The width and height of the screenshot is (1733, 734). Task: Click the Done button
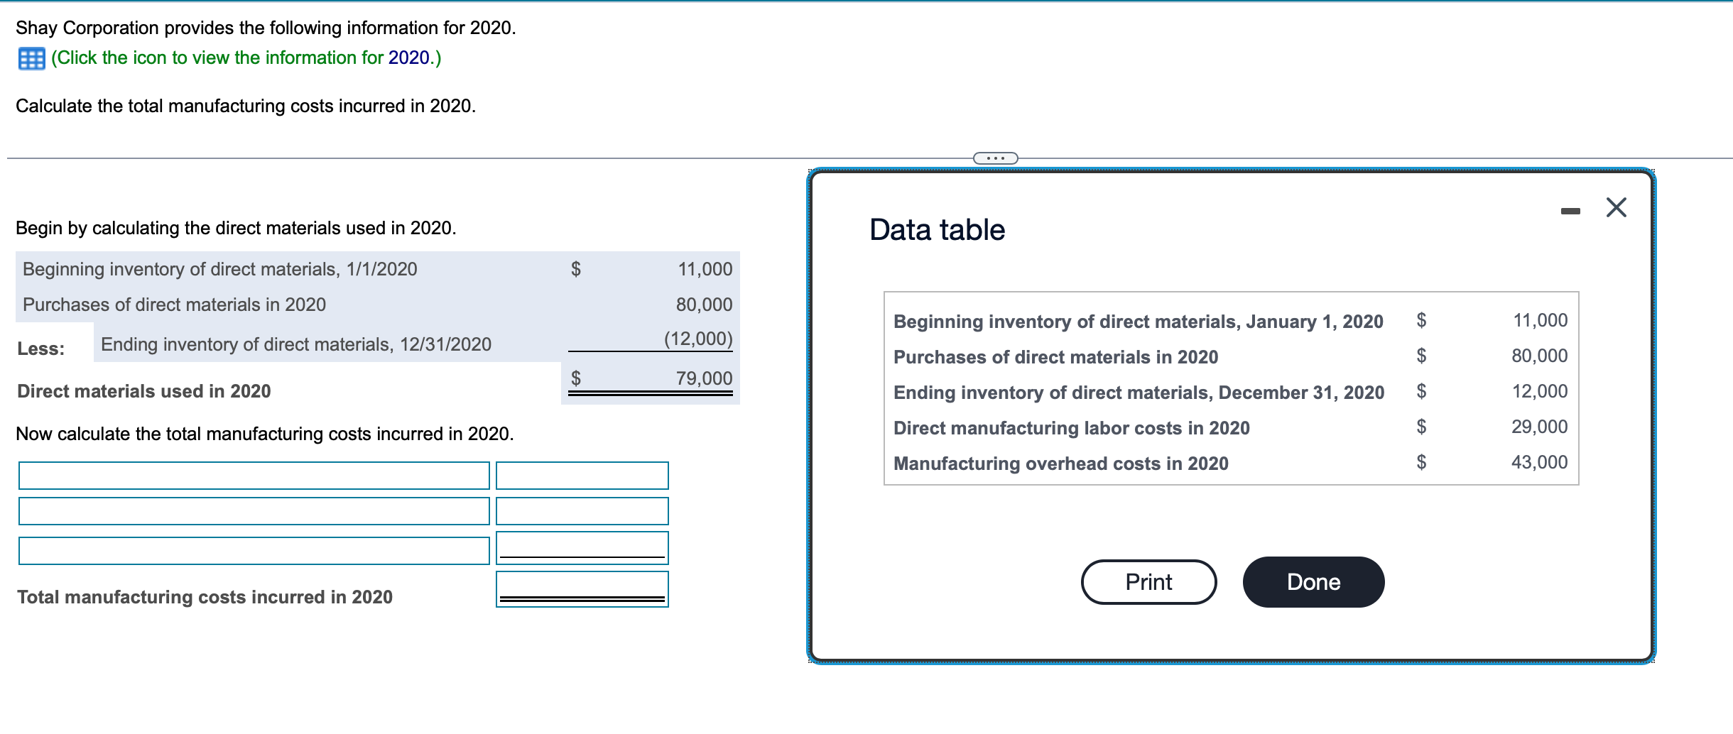(1313, 582)
